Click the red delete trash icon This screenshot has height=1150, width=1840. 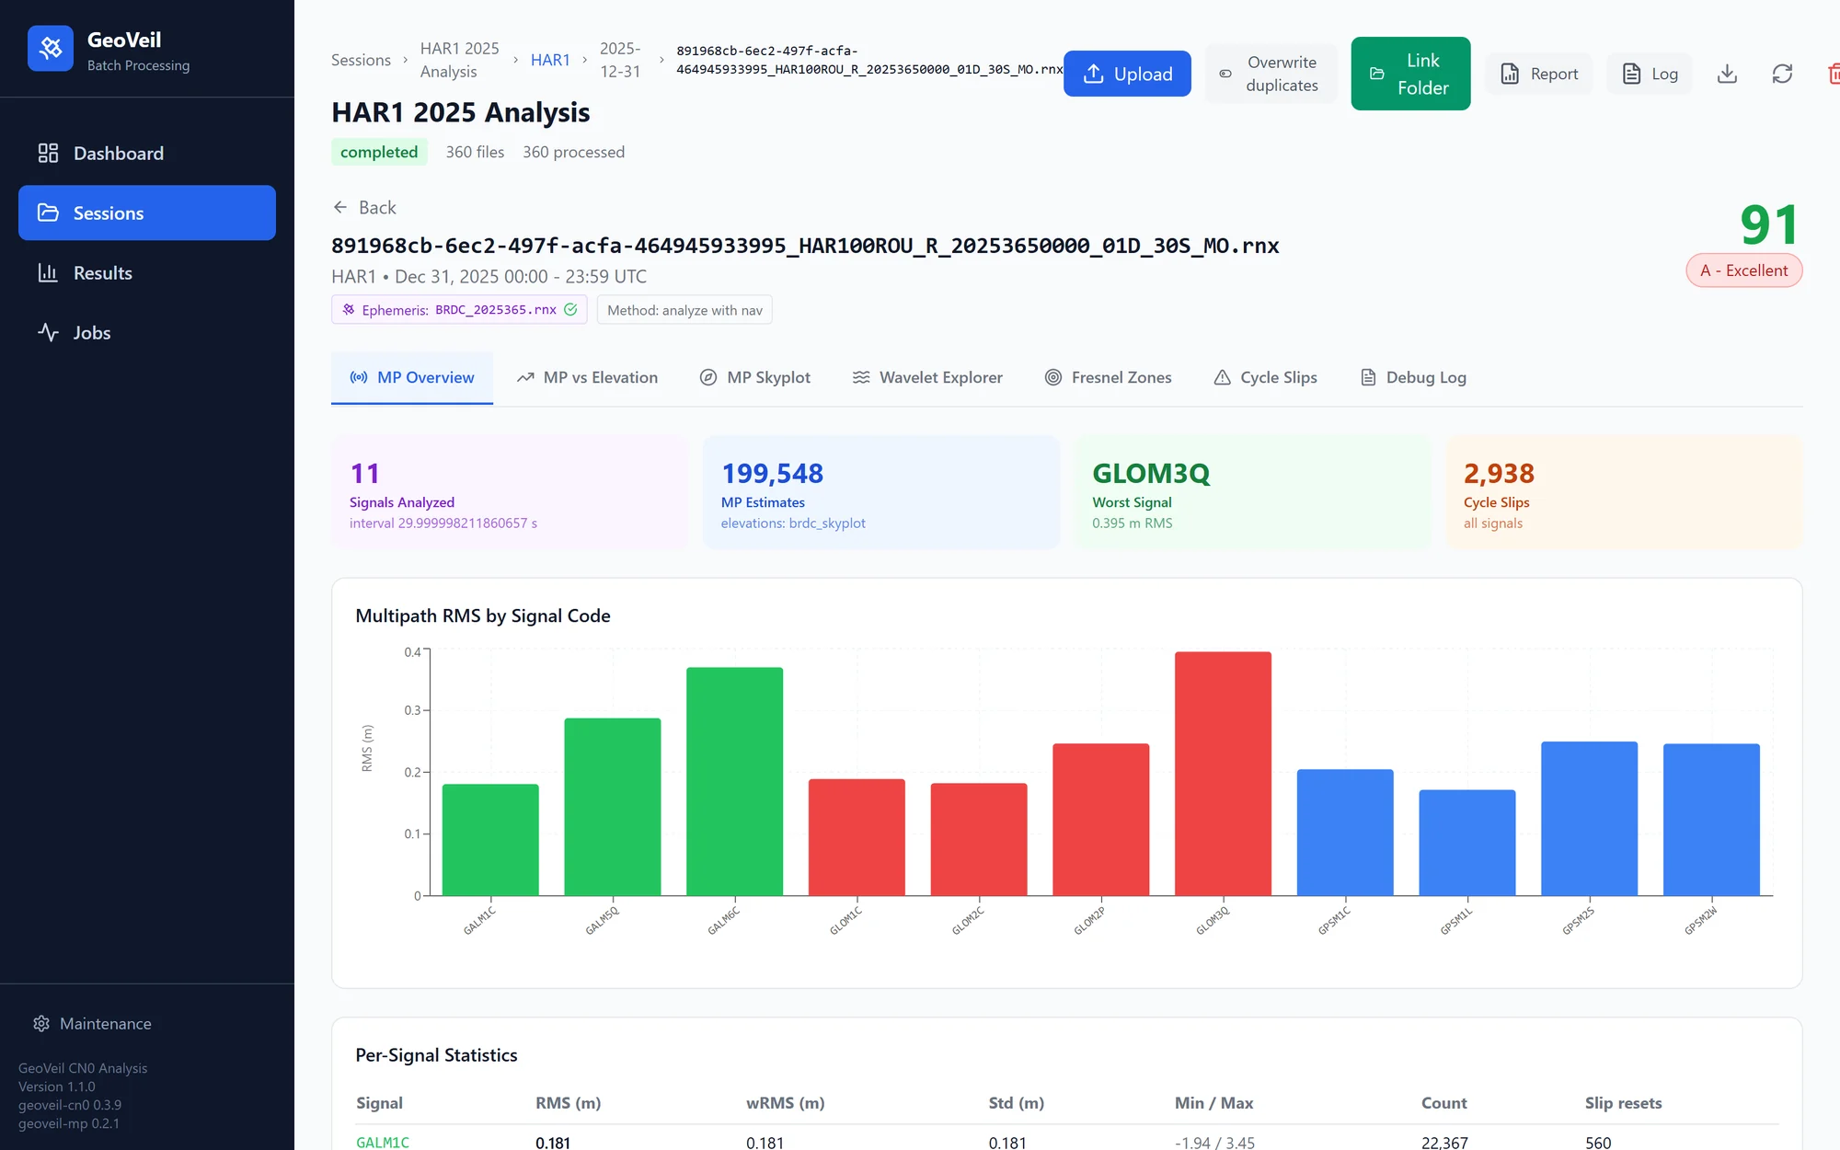(x=1833, y=74)
